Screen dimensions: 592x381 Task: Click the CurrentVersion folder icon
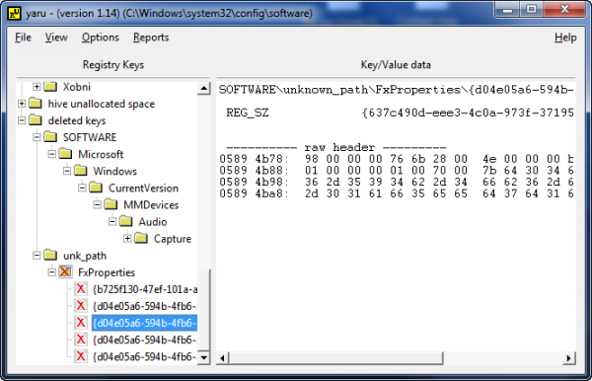pos(96,188)
